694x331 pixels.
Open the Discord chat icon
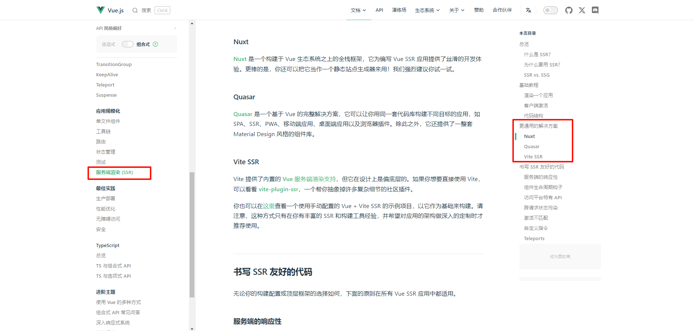[x=595, y=10]
